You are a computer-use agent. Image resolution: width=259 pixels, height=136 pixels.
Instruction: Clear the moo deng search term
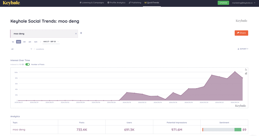[x=76, y=34]
